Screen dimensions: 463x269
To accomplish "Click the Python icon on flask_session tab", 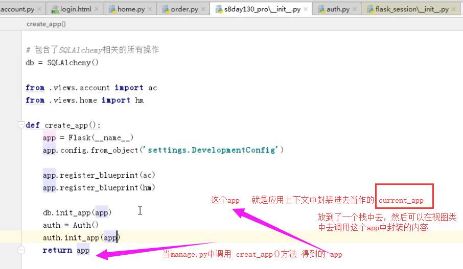I will coord(371,10).
